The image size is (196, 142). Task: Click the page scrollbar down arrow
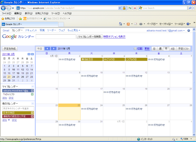point(194,135)
